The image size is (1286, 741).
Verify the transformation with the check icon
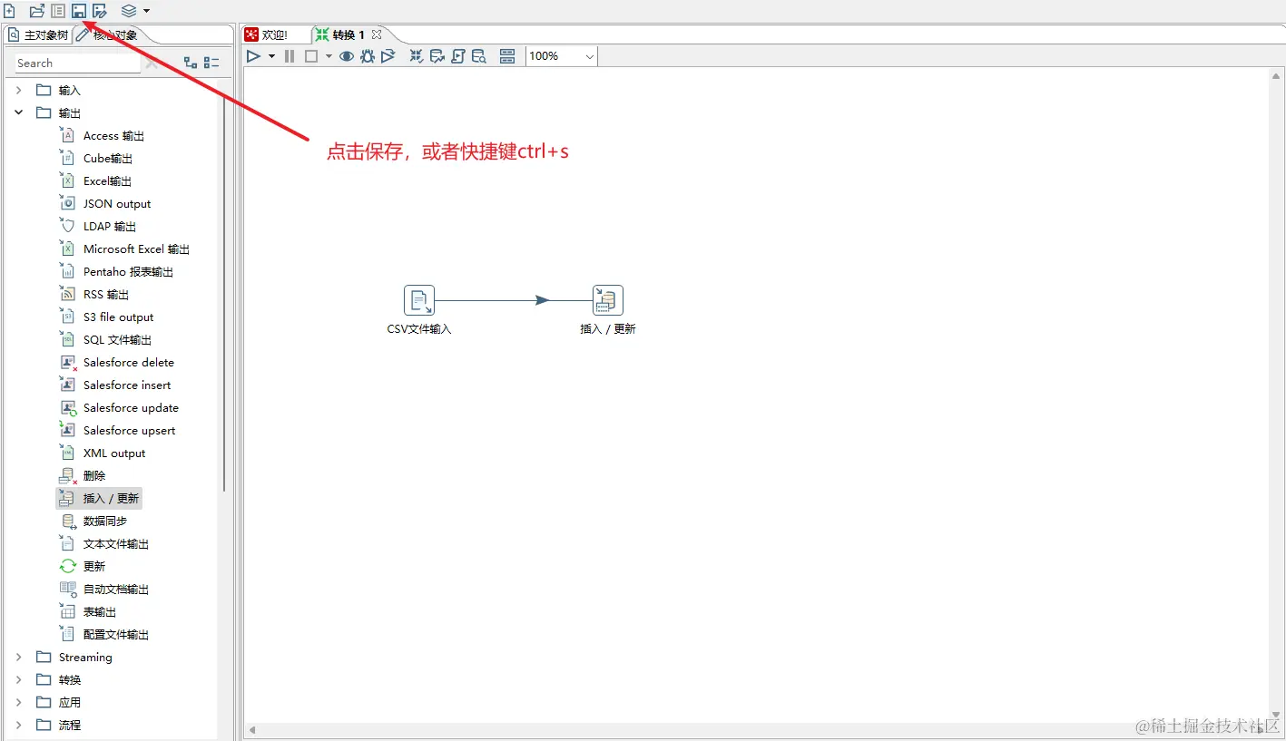point(417,56)
